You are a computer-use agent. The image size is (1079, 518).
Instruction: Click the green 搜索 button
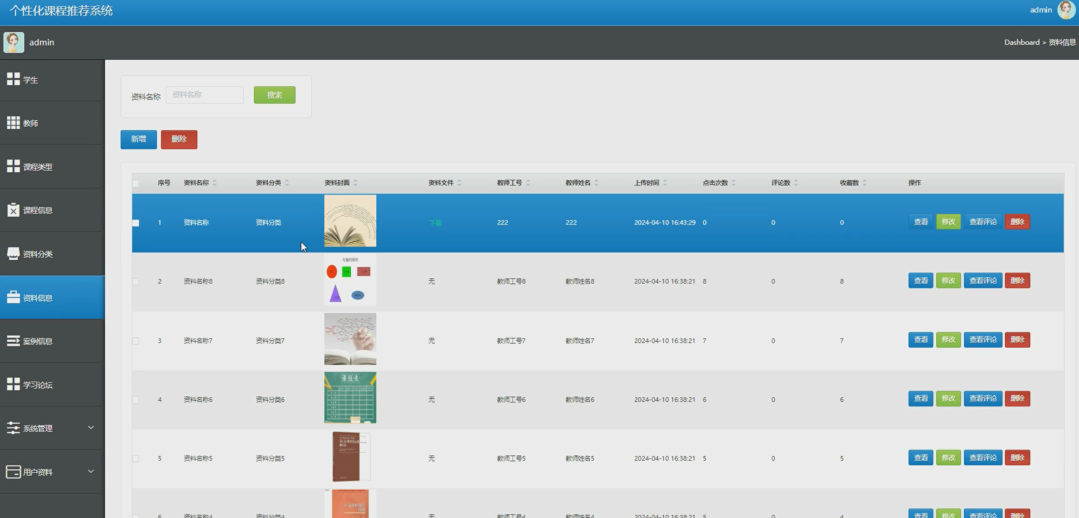(274, 95)
